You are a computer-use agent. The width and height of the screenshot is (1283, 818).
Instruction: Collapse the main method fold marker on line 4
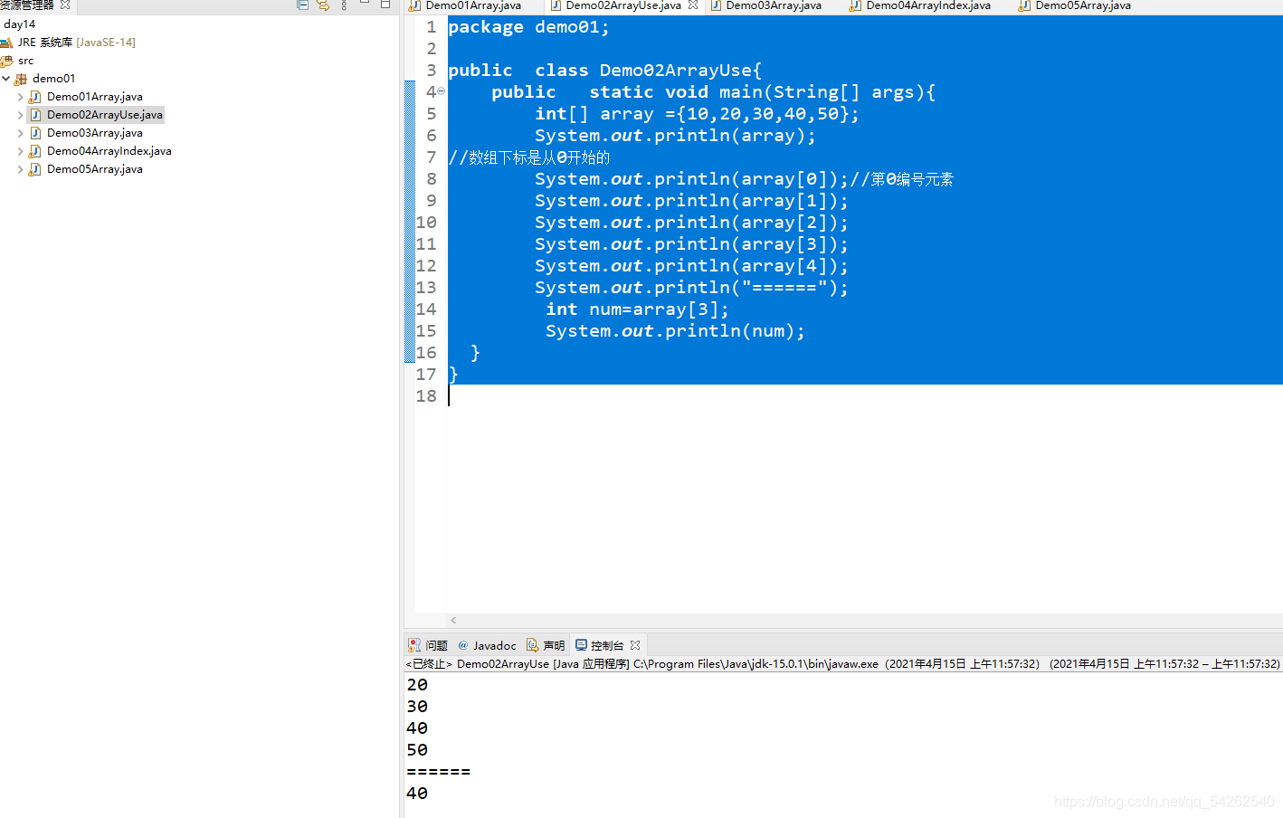point(442,91)
